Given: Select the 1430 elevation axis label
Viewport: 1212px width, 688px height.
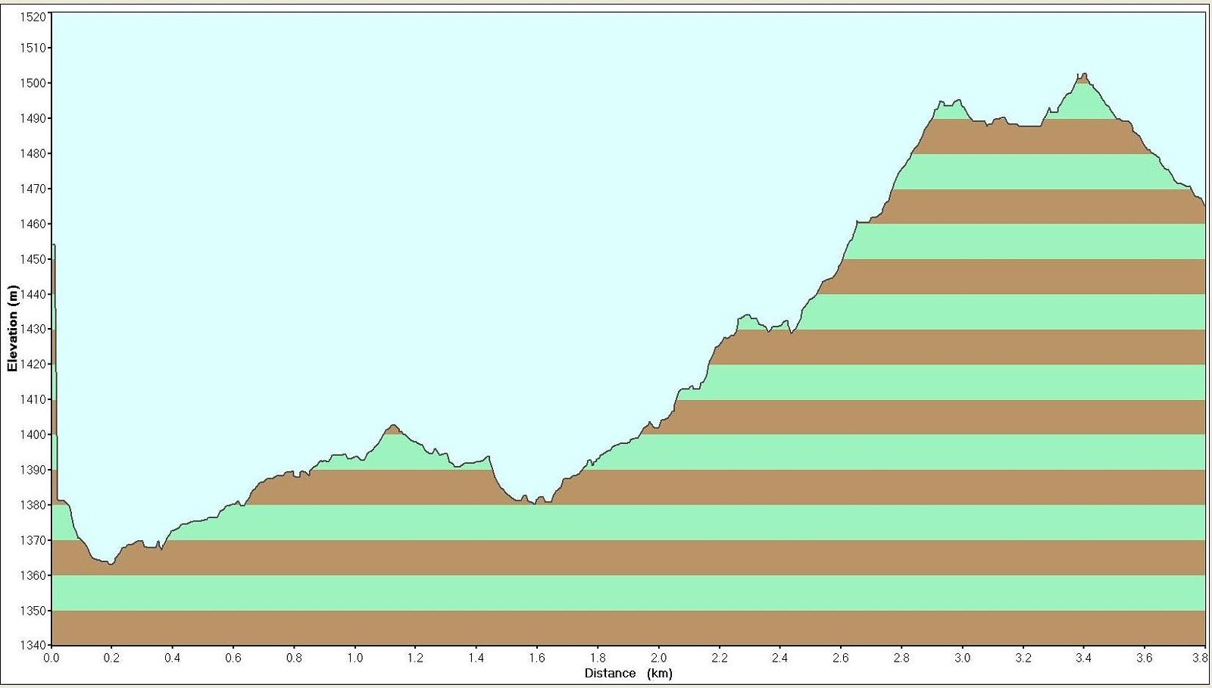Looking at the screenshot, I should (x=33, y=329).
